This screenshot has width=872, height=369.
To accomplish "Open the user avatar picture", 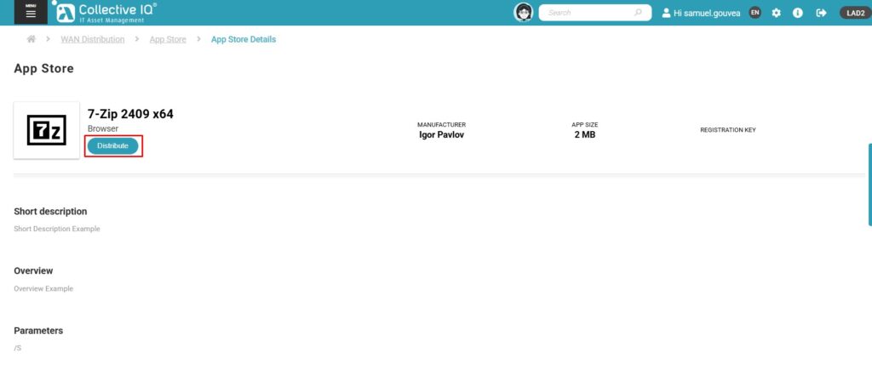I will tap(524, 12).
